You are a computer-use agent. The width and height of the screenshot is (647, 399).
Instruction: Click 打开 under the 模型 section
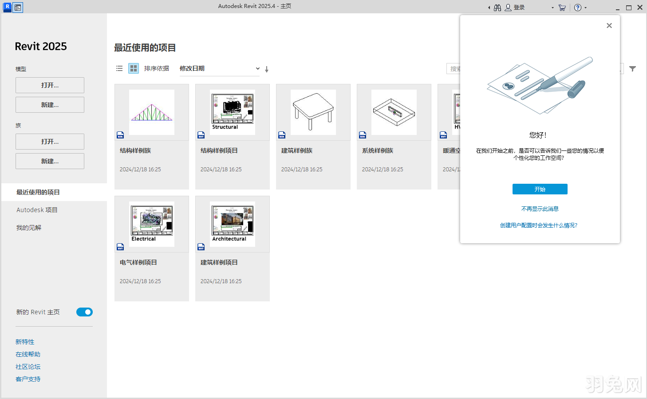[x=49, y=85]
